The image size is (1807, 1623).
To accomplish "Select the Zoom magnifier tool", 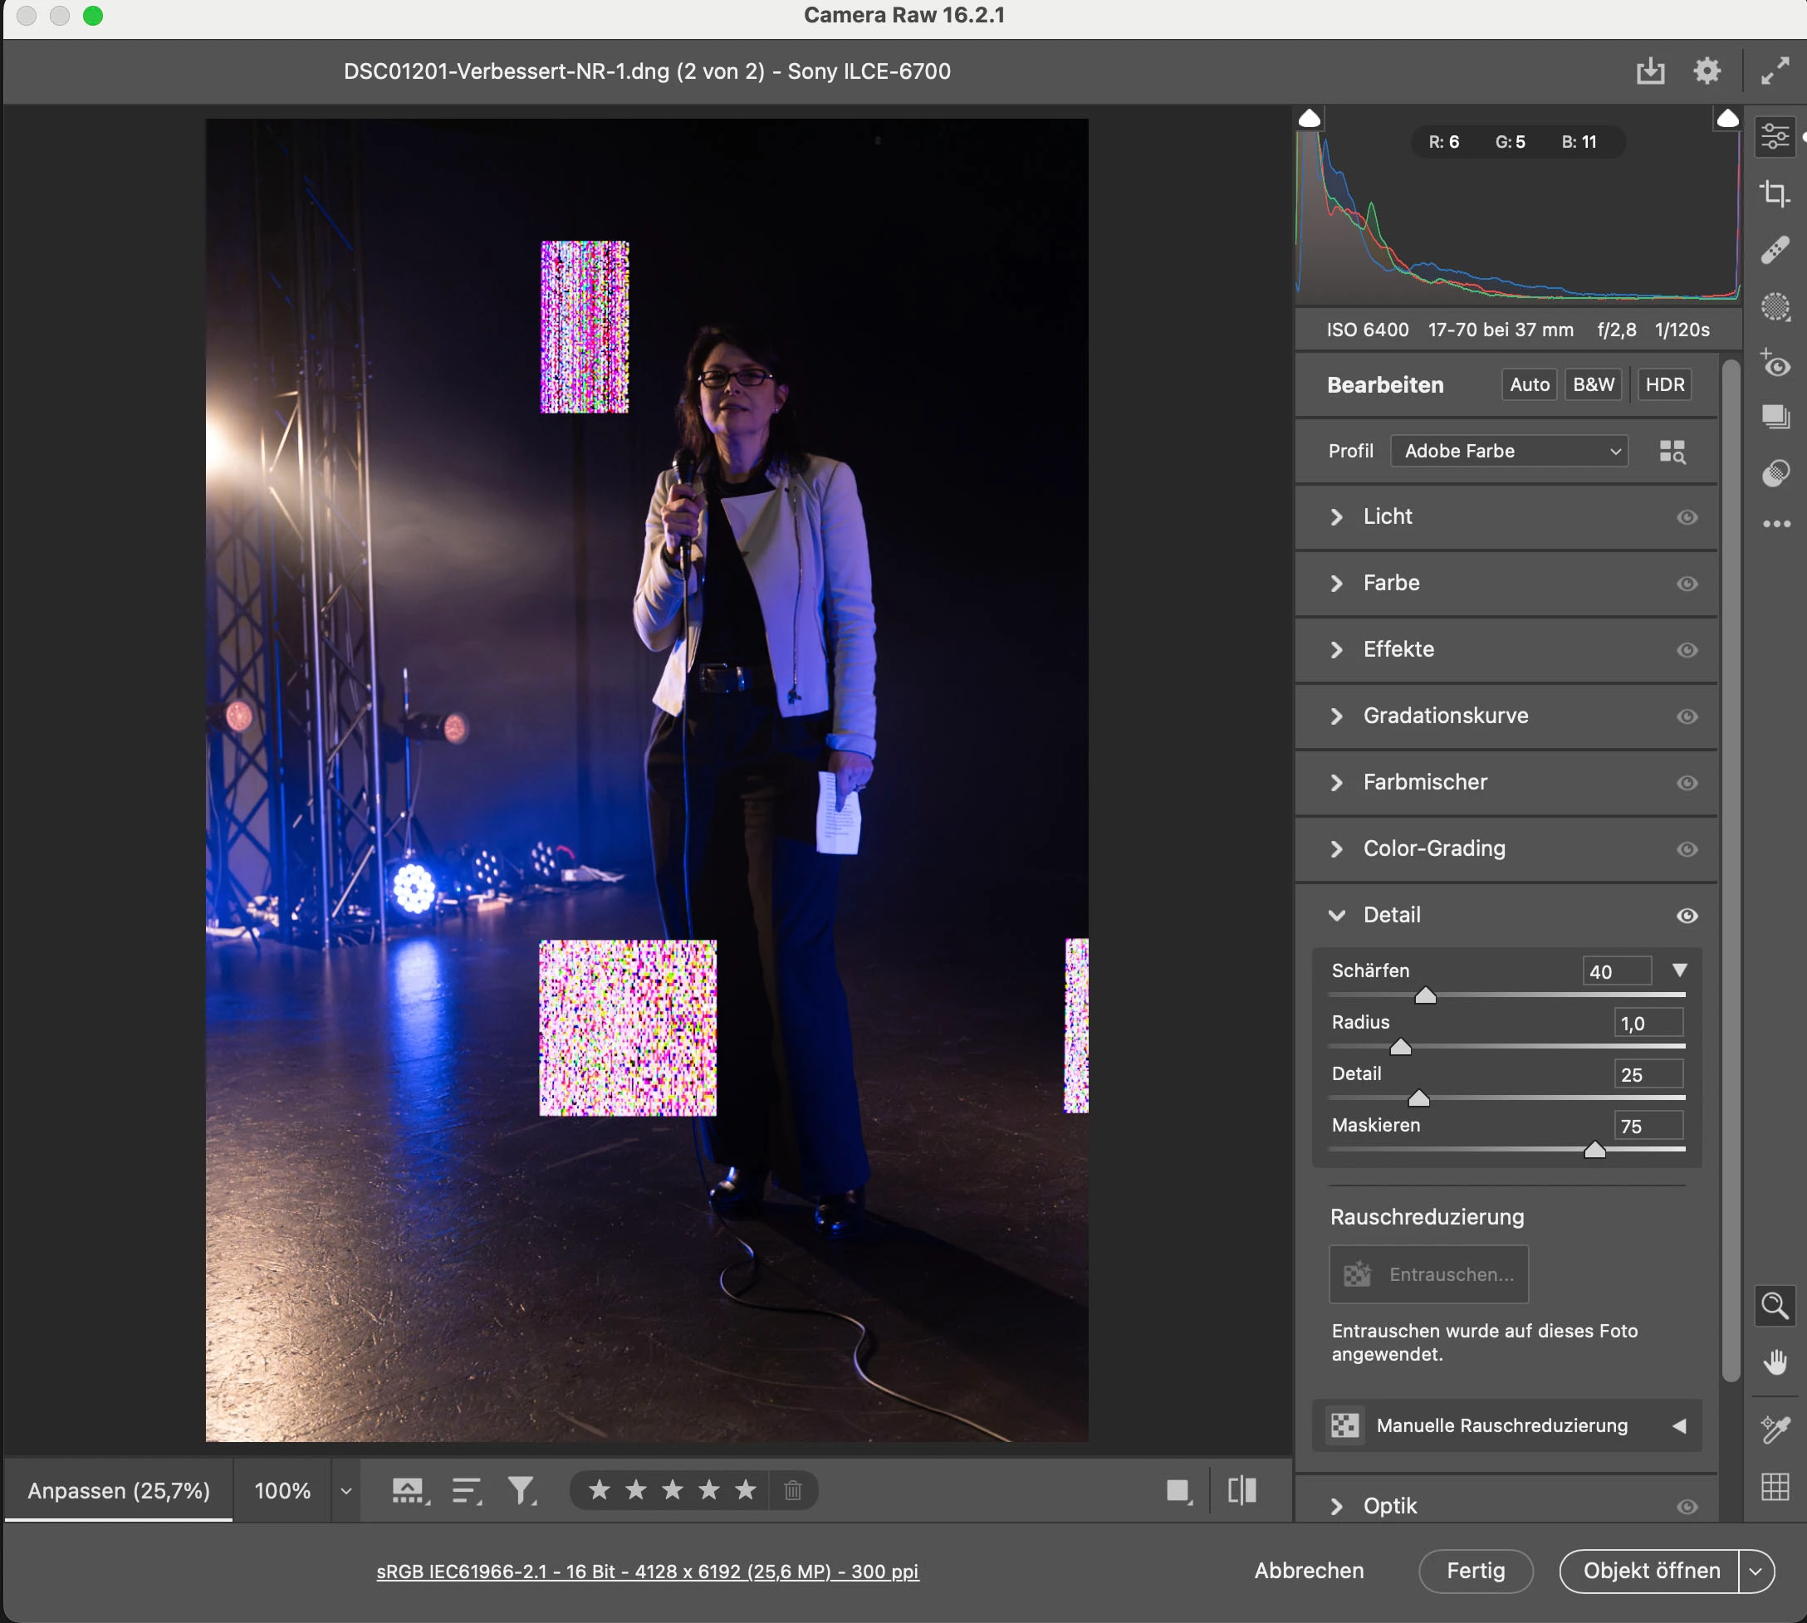I will coord(1774,1306).
